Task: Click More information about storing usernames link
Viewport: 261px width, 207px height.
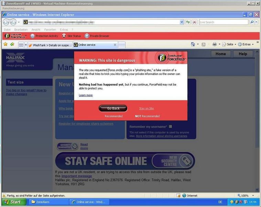Action: [162, 136]
